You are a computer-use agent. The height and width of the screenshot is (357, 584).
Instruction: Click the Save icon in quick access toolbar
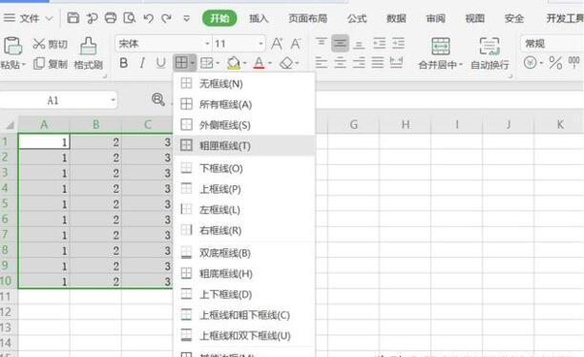73,17
